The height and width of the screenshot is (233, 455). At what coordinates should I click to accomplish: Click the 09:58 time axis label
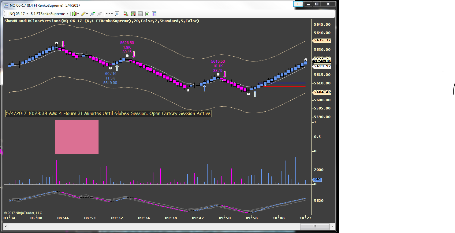252,218
